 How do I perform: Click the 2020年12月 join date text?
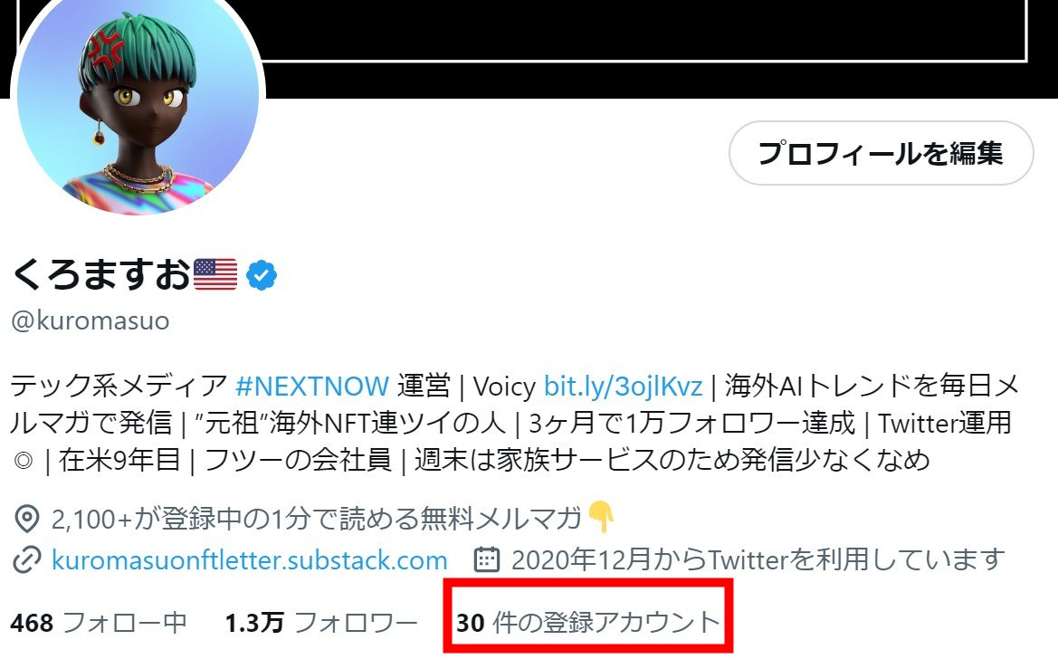(x=758, y=559)
